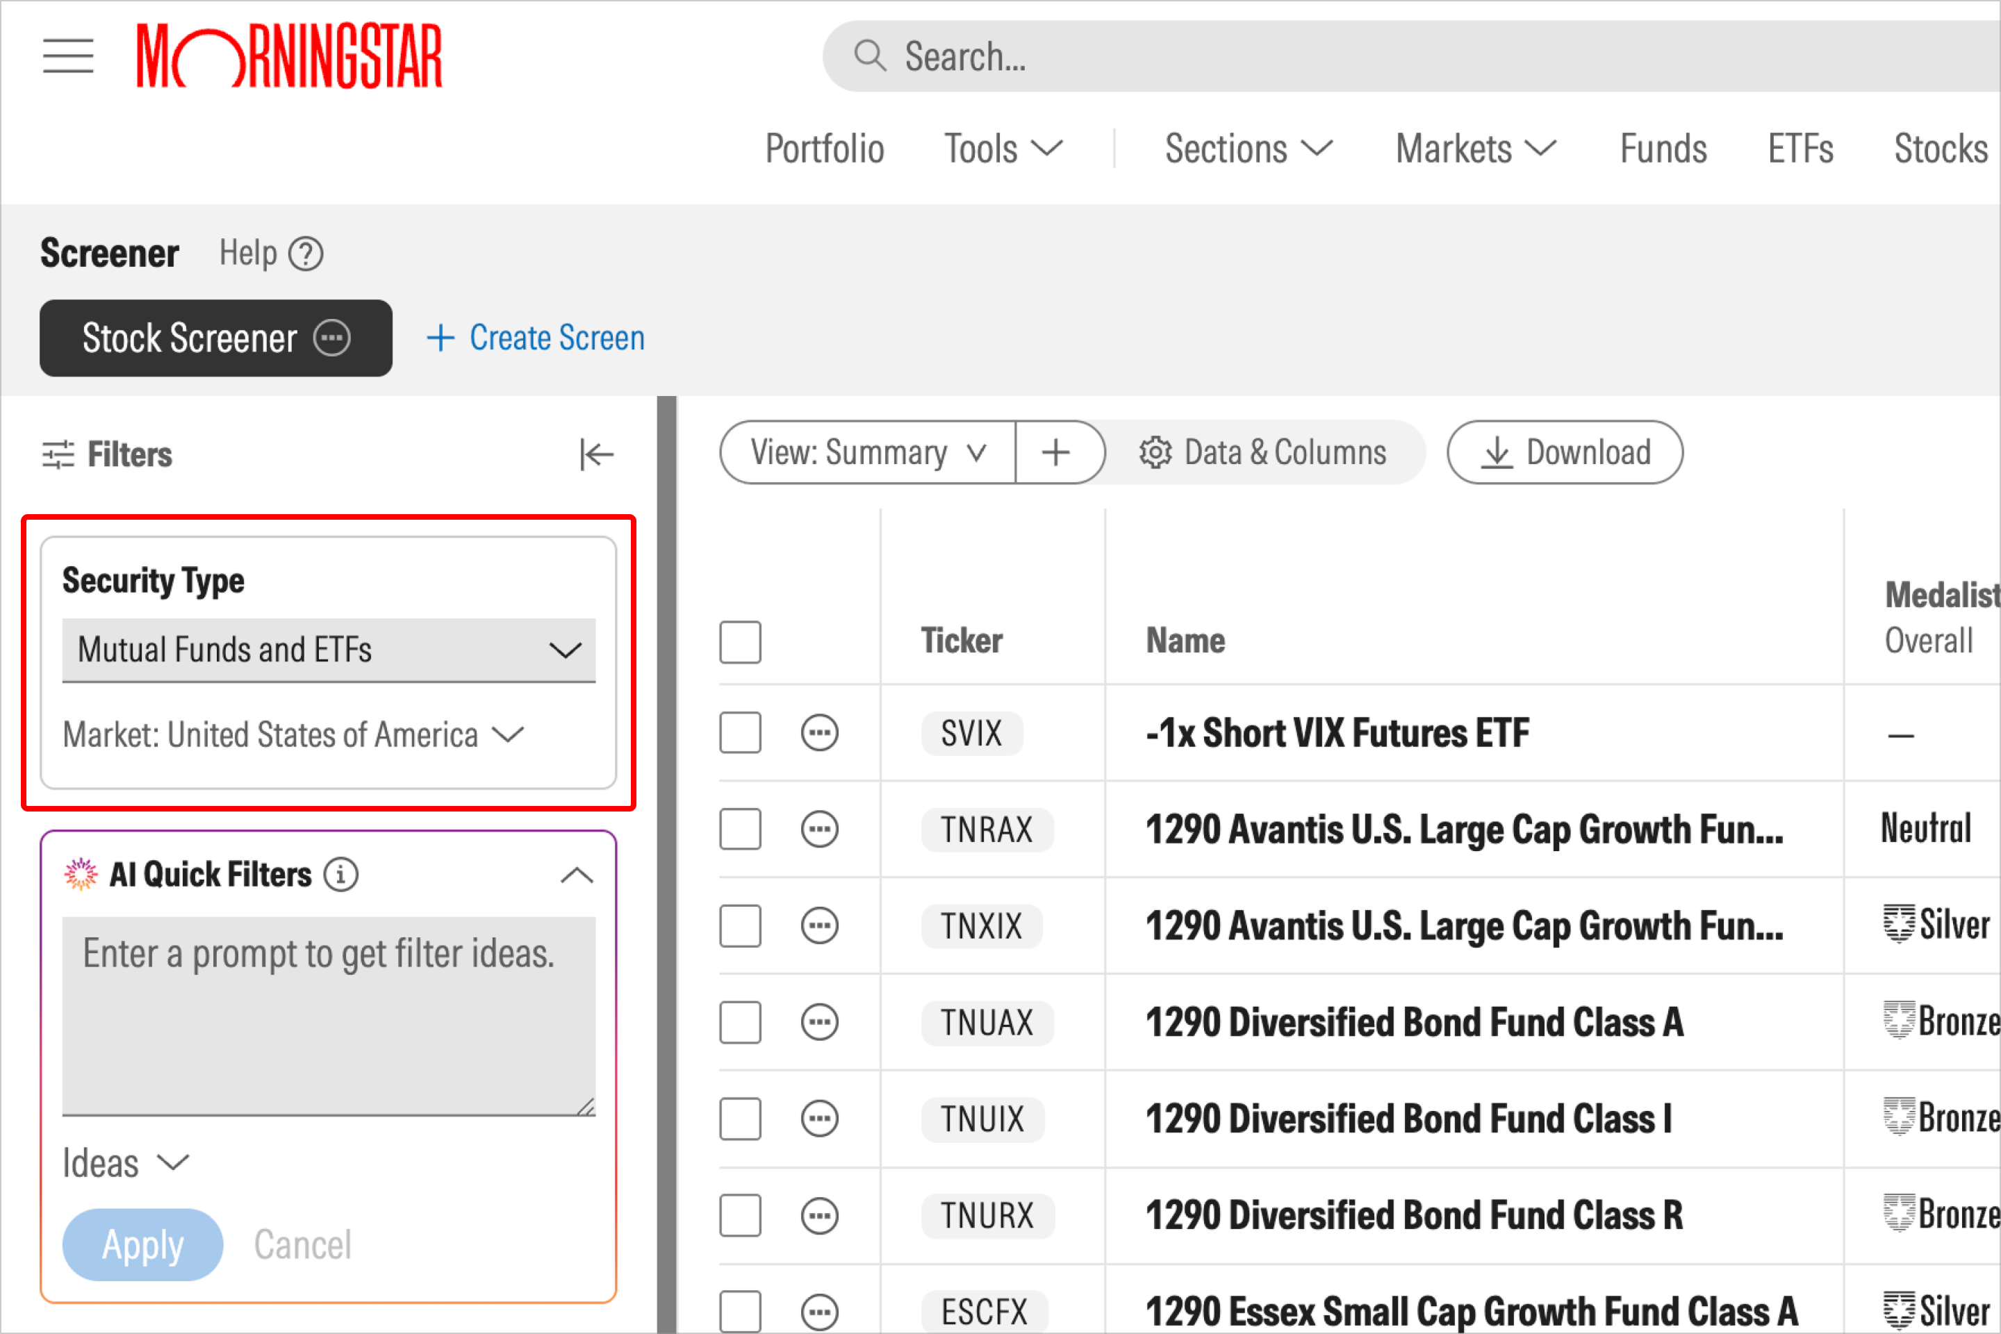Select all rows with header checkbox
The width and height of the screenshot is (2001, 1334).
click(740, 641)
